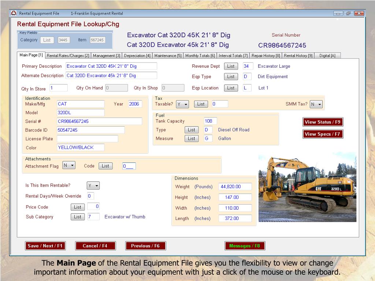The image size is (375, 281).
Task: Click the empty License Plate field
Action: tap(87, 139)
